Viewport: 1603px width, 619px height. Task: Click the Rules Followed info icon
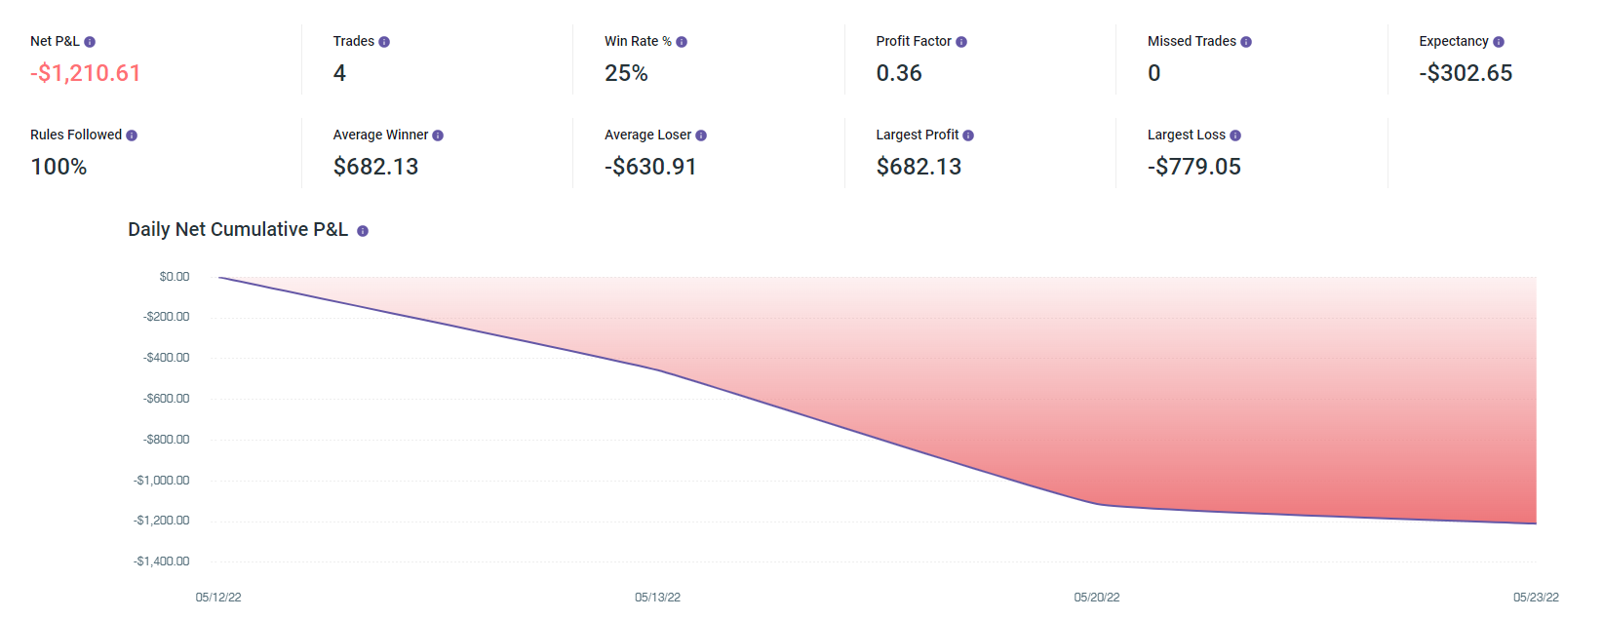point(132,135)
